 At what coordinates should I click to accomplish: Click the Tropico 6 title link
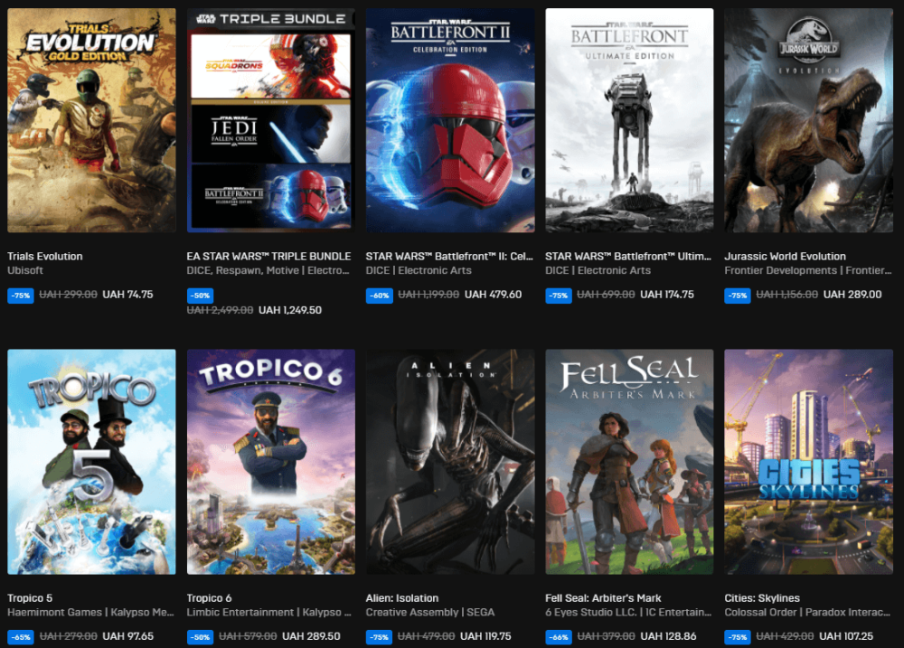[x=210, y=598]
